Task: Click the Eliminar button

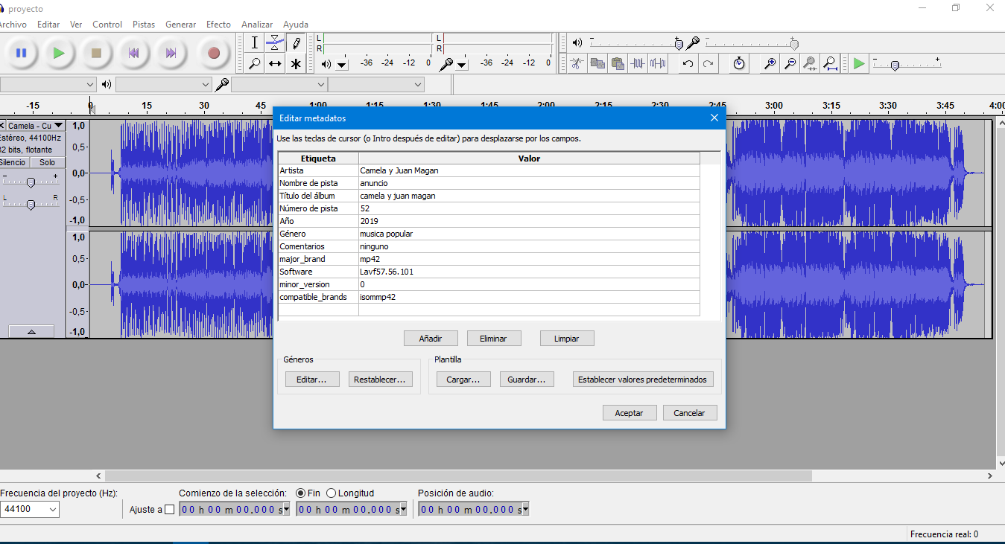Action: (x=493, y=339)
